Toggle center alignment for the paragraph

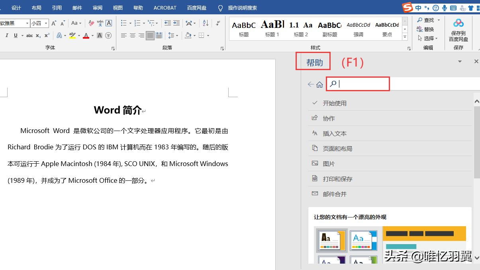132,35
